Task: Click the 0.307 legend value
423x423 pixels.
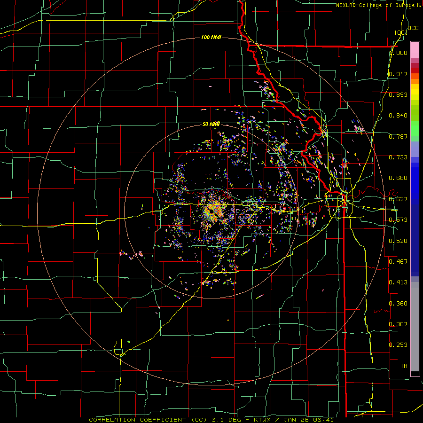Action: [x=398, y=324]
